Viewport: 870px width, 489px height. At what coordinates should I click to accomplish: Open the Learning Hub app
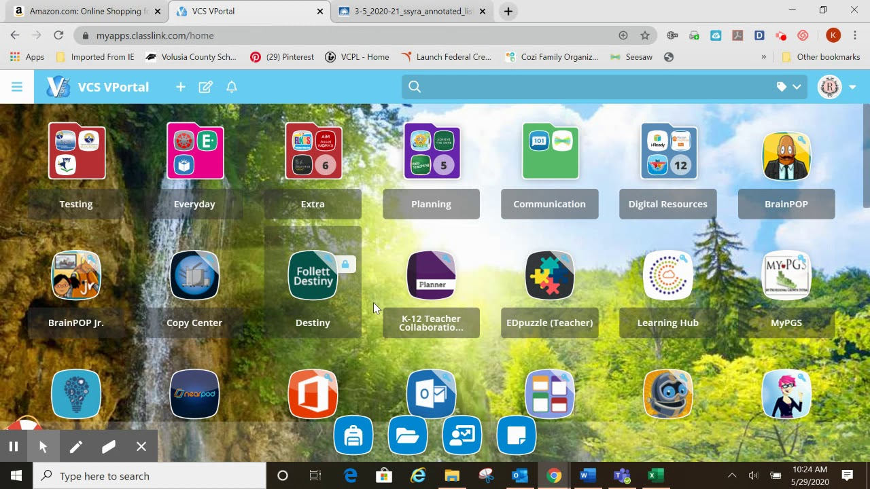[668, 275]
